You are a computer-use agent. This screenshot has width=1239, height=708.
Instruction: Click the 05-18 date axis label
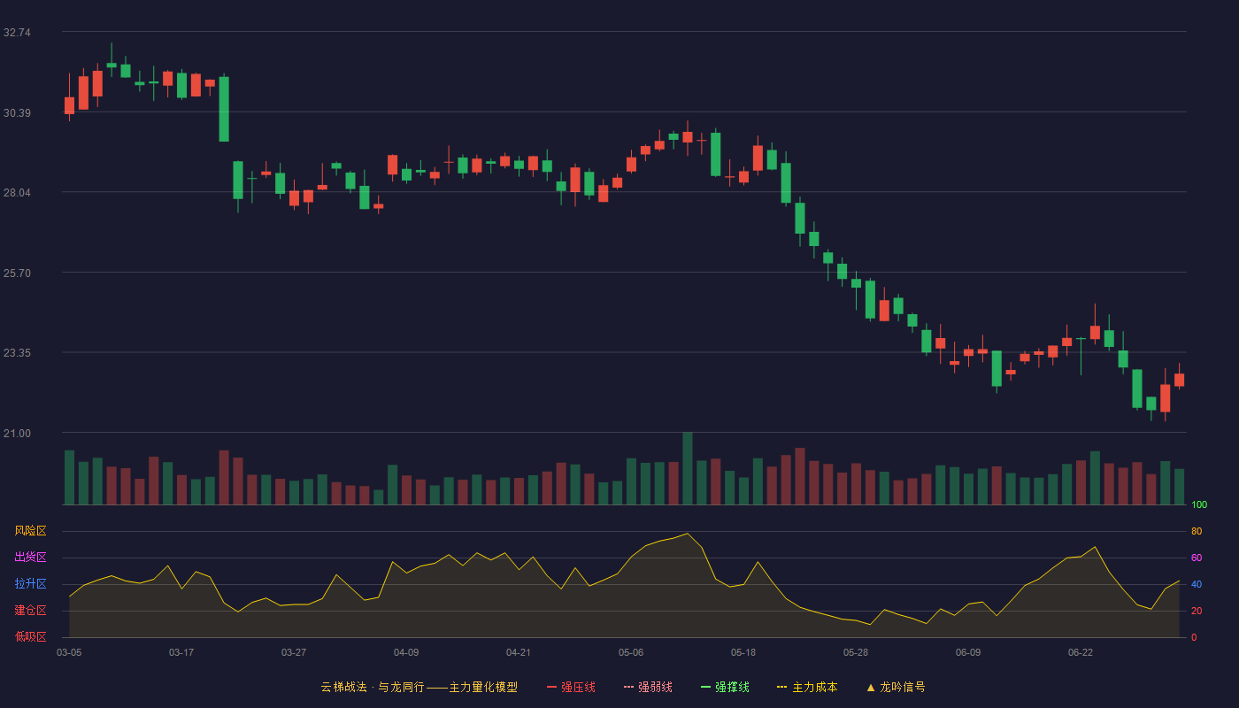[743, 652]
